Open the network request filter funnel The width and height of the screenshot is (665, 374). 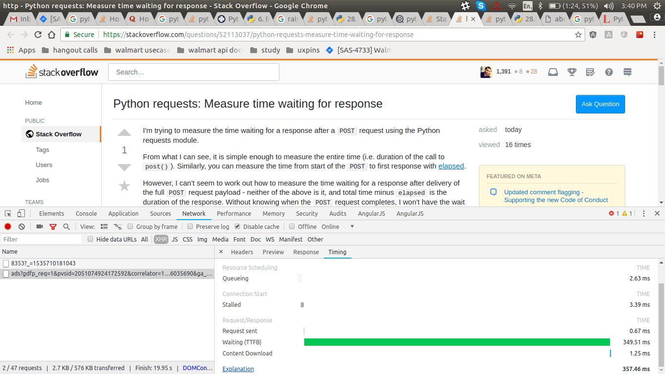click(53, 226)
